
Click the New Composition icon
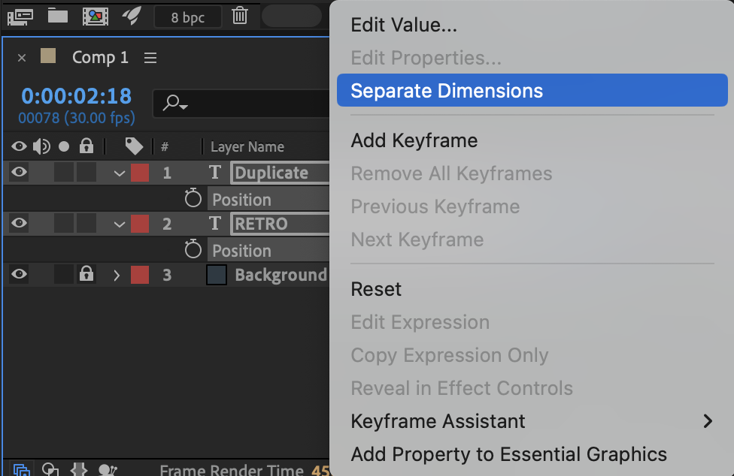click(x=95, y=16)
